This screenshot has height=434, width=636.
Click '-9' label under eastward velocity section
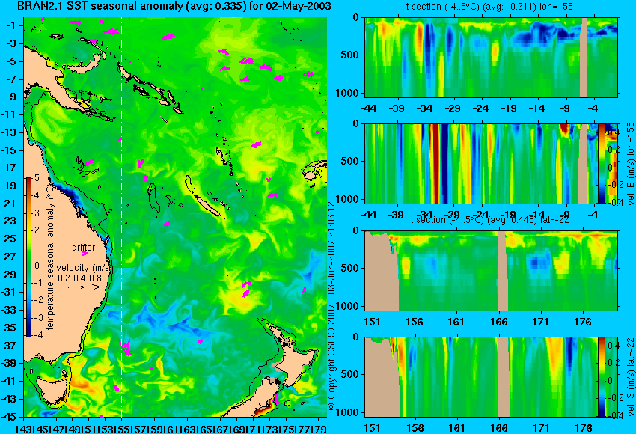pyautogui.click(x=566, y=215)
